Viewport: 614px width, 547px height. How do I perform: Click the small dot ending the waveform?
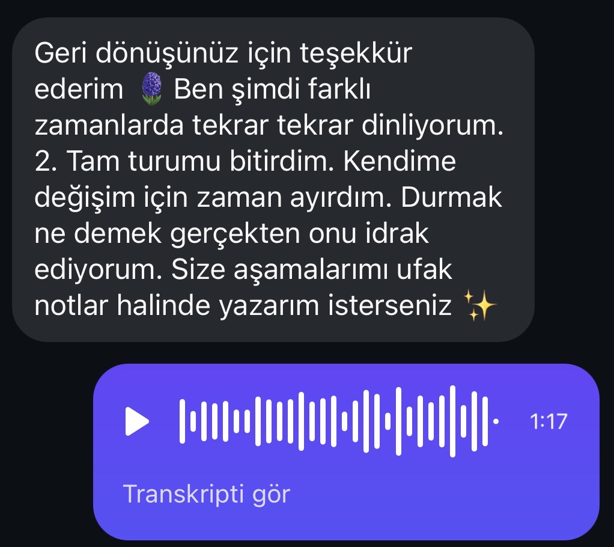[x=496, y=421]
